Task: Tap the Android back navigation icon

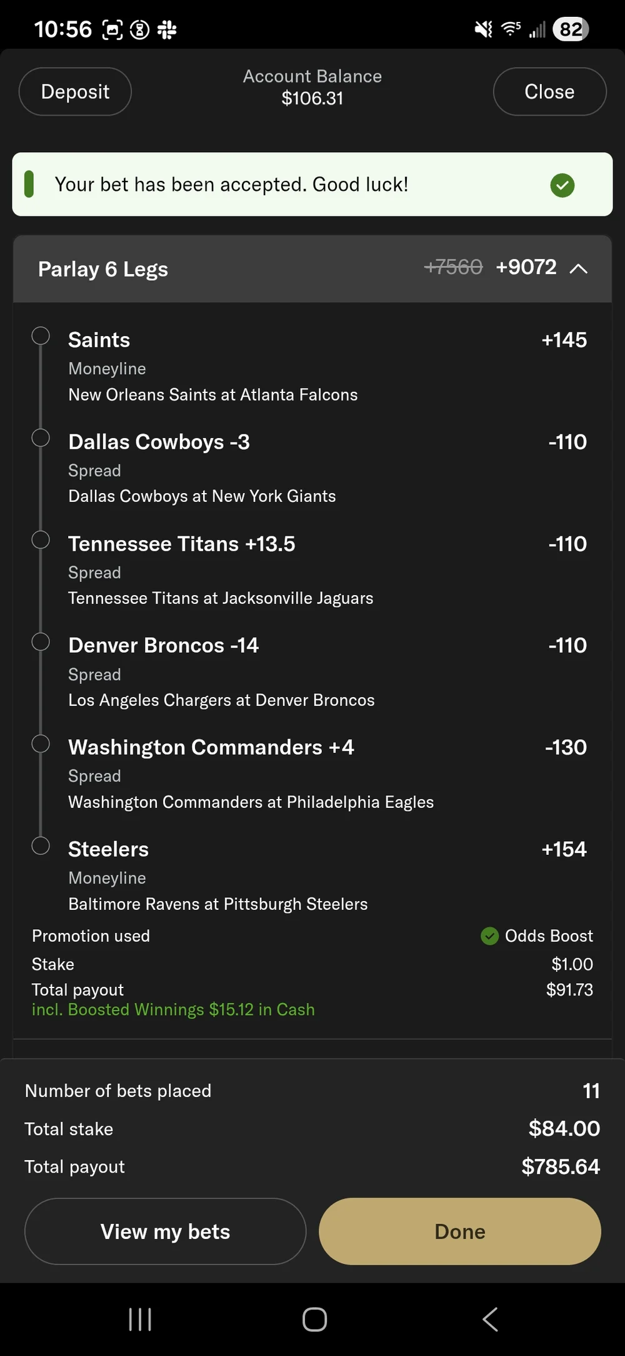Action: [491, 1319]
